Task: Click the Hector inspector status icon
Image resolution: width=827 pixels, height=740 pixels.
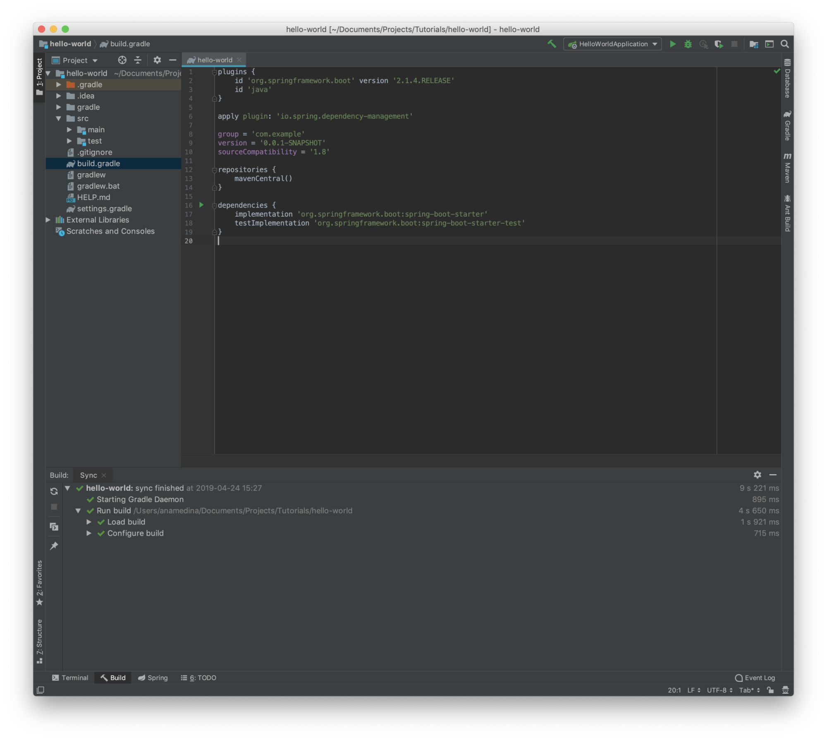Action: (785, 690)
